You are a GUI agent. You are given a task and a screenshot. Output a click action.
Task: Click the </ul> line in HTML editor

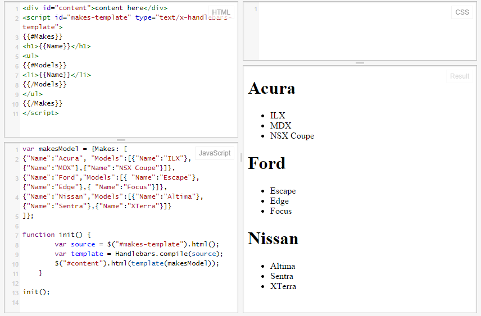pyautogui.click(x=33, y=94)
